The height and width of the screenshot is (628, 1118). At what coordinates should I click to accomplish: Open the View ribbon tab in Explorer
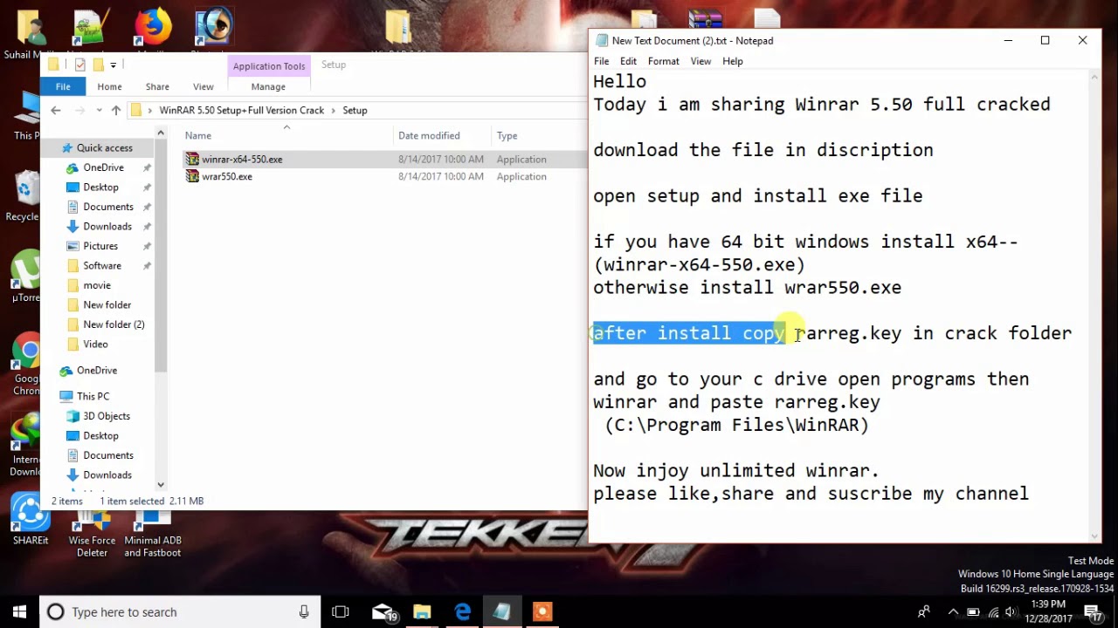click(x=203, y=86)
